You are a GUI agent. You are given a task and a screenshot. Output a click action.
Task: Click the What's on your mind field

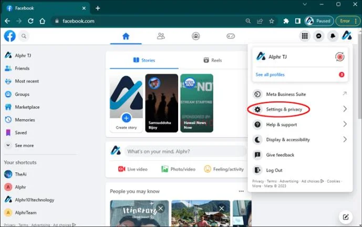[185, 151]
